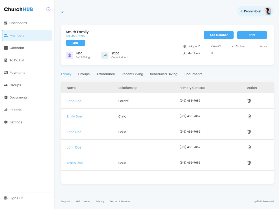Open the Payments menu label

point(17,72)
